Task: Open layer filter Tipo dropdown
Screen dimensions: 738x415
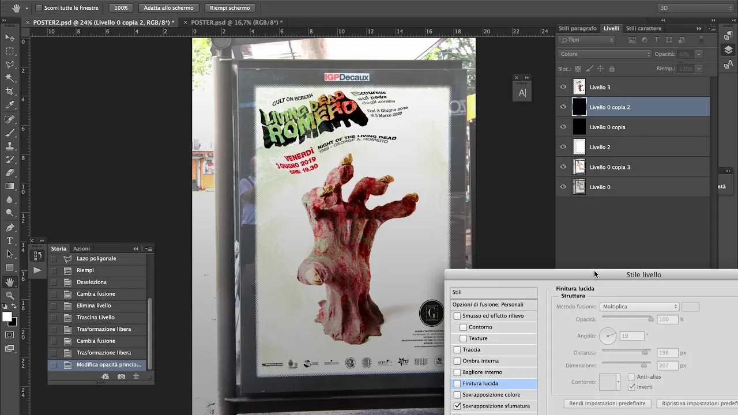Action: pyautogui.click(x=587, y=40)
